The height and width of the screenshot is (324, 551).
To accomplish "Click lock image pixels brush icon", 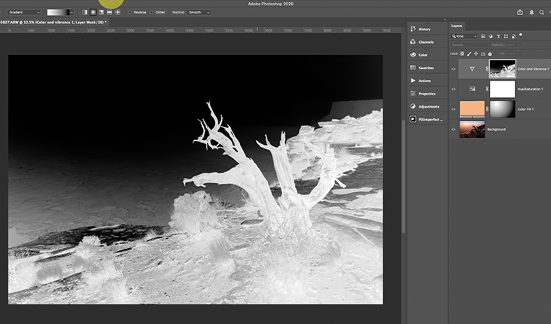I will [469, 53].
